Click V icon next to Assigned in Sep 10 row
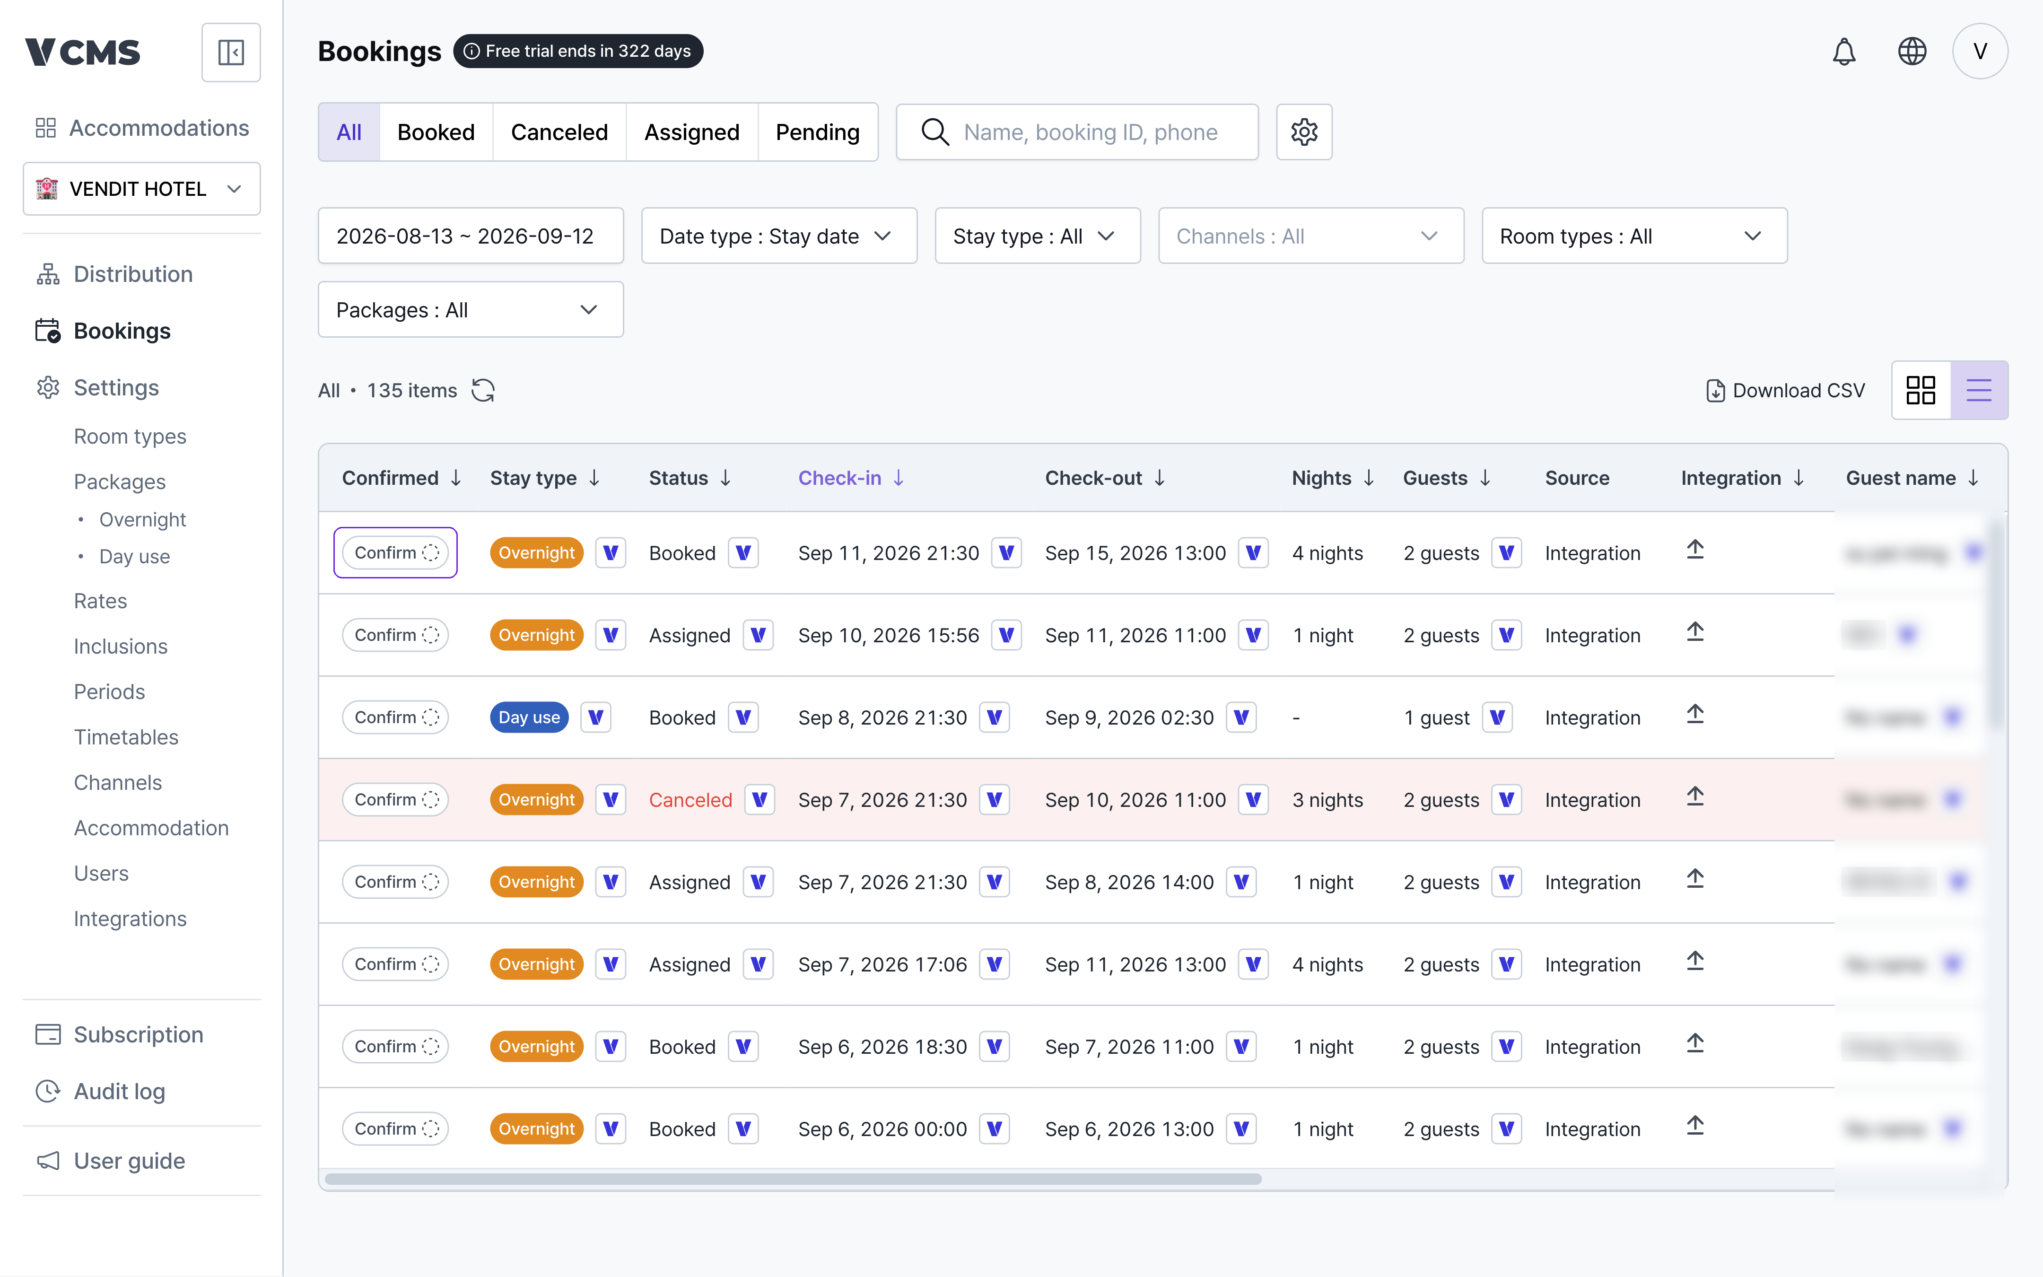Image resolution: width=2043 pixels, height=1277 pixels. coord(758,635)
